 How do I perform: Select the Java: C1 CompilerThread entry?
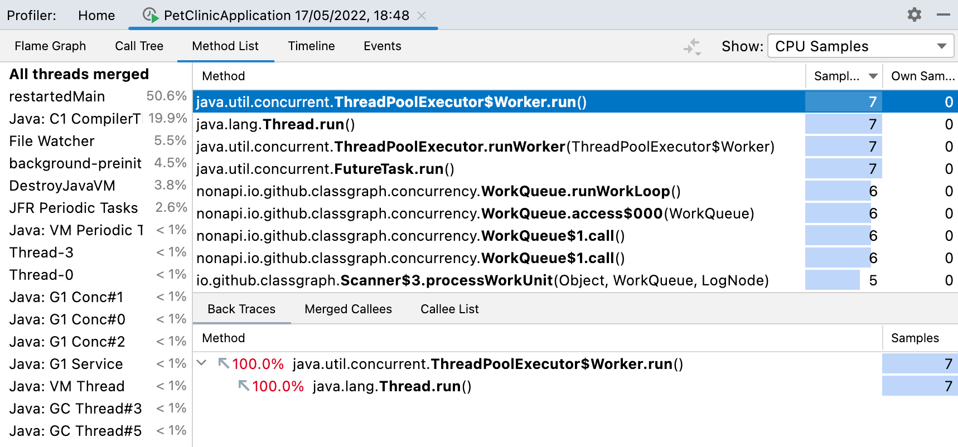click(x=96, y=119)
